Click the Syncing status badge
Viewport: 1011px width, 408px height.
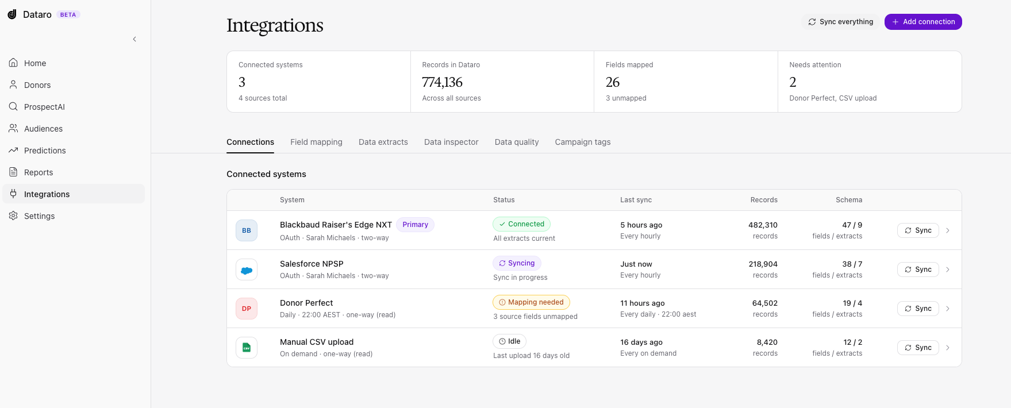pyautogui.click(x=517, y=263)
